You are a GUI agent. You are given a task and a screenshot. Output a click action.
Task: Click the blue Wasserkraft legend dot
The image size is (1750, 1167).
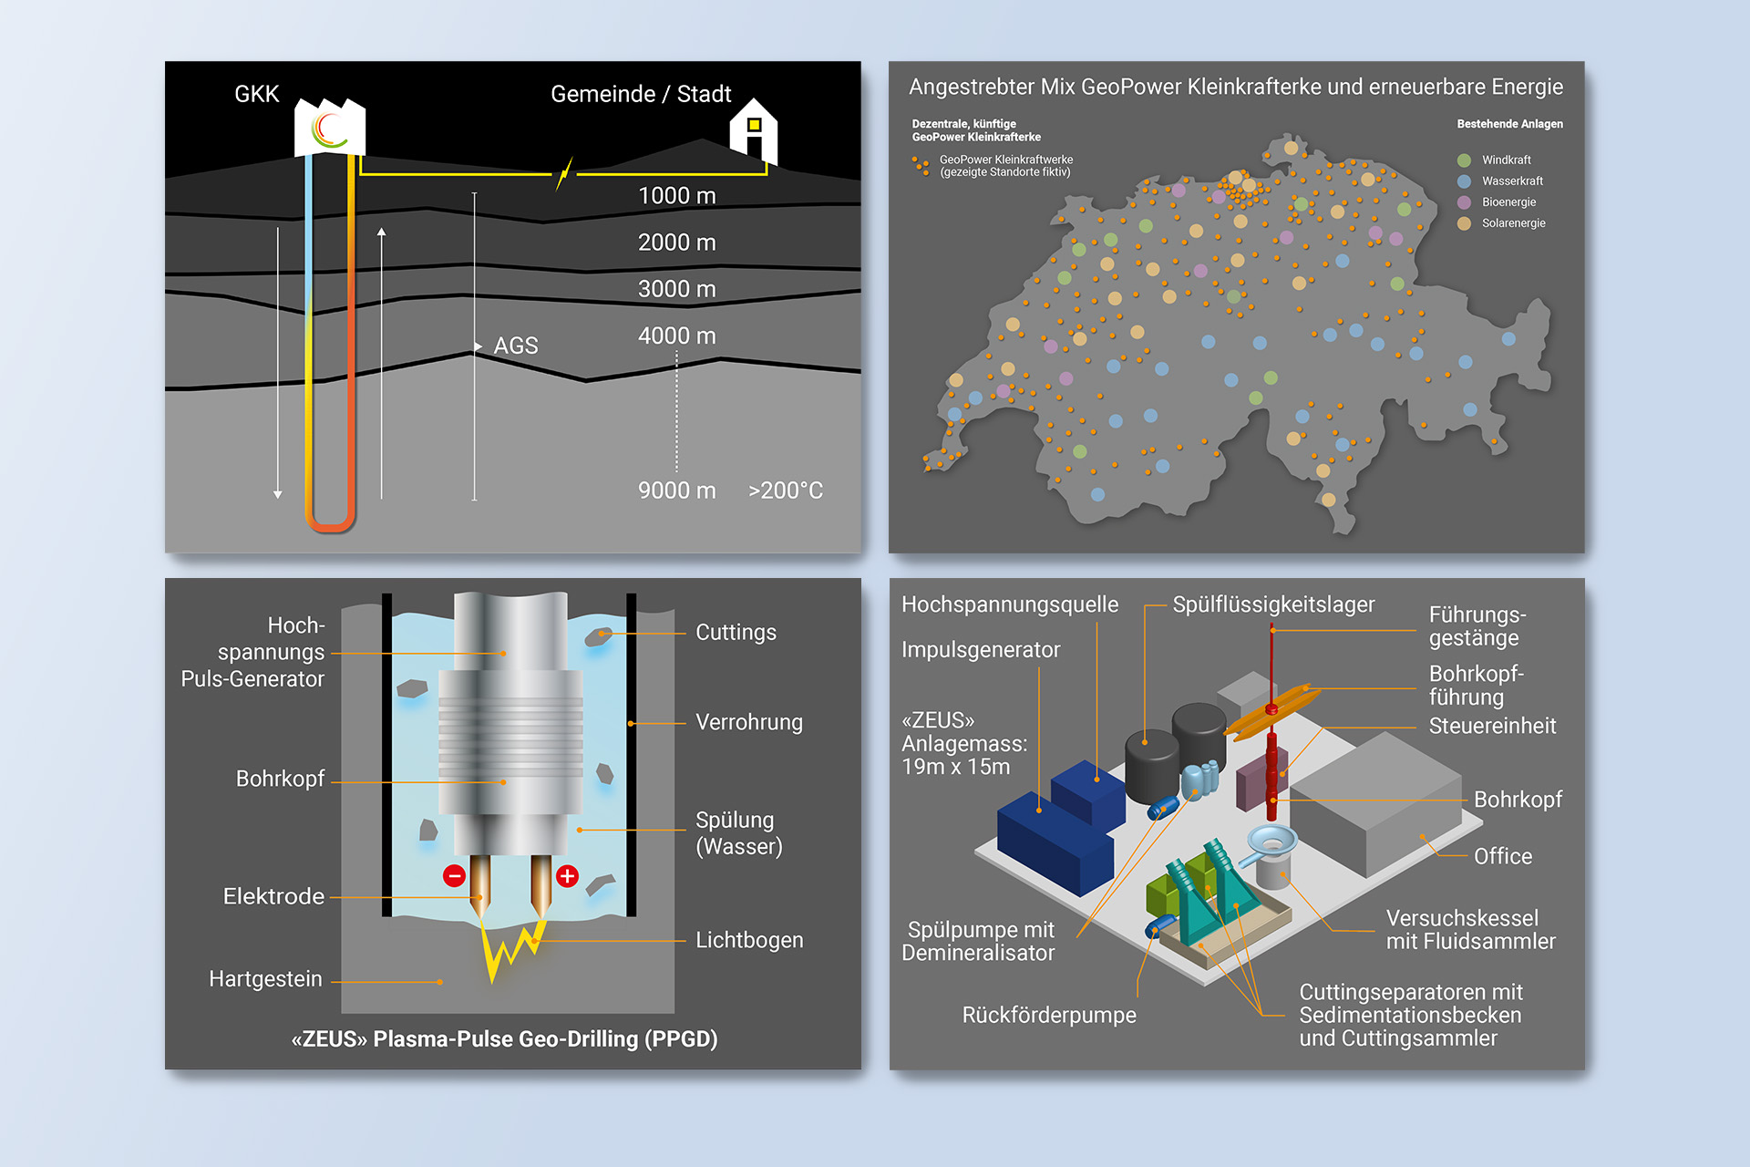[1464, 181]
